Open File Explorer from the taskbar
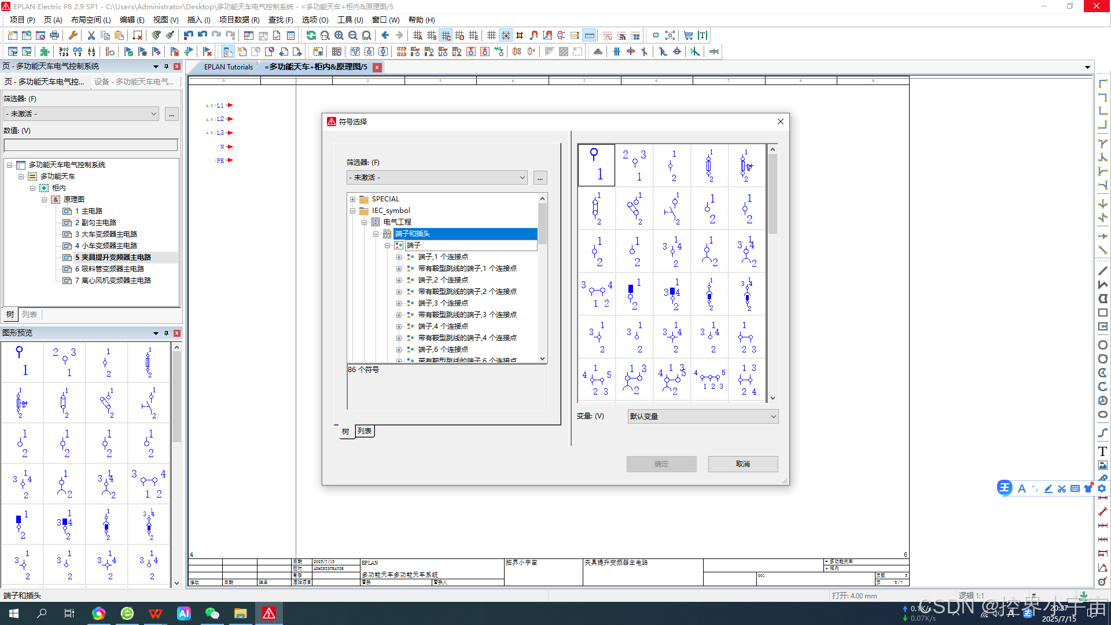The width and height of the screenshot is (1111, 625). (x=241, y=613)
